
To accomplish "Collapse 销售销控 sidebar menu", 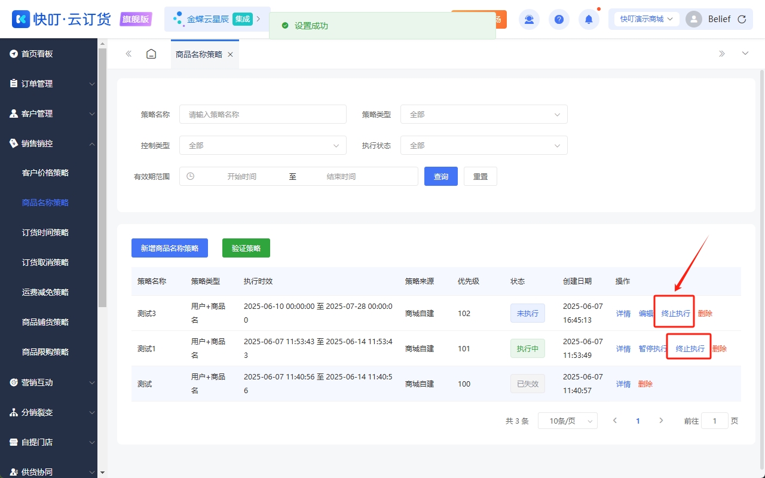I will coord(48,143).
